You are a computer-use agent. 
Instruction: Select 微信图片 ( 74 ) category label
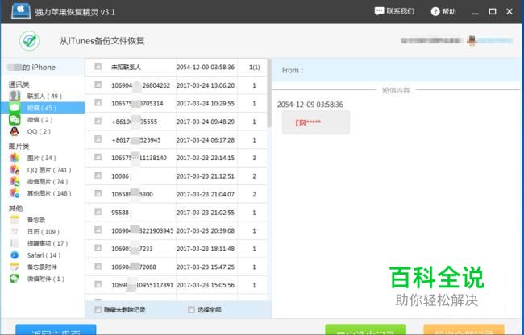pos(48,181)
